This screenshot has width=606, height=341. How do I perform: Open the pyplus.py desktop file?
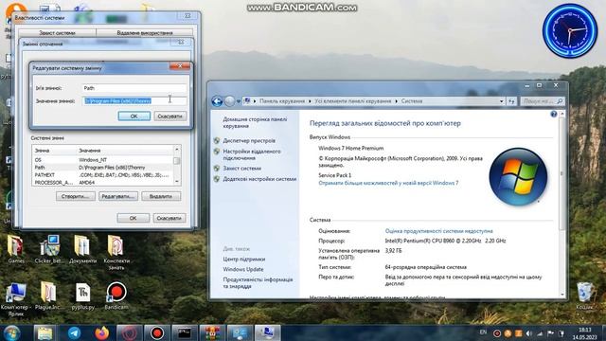(x=82, y=296)
